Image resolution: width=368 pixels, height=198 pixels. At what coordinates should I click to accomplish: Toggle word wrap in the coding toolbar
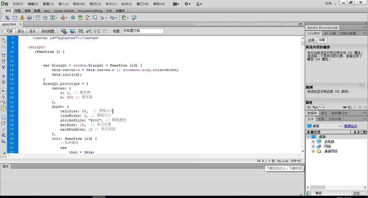point(4,102)
